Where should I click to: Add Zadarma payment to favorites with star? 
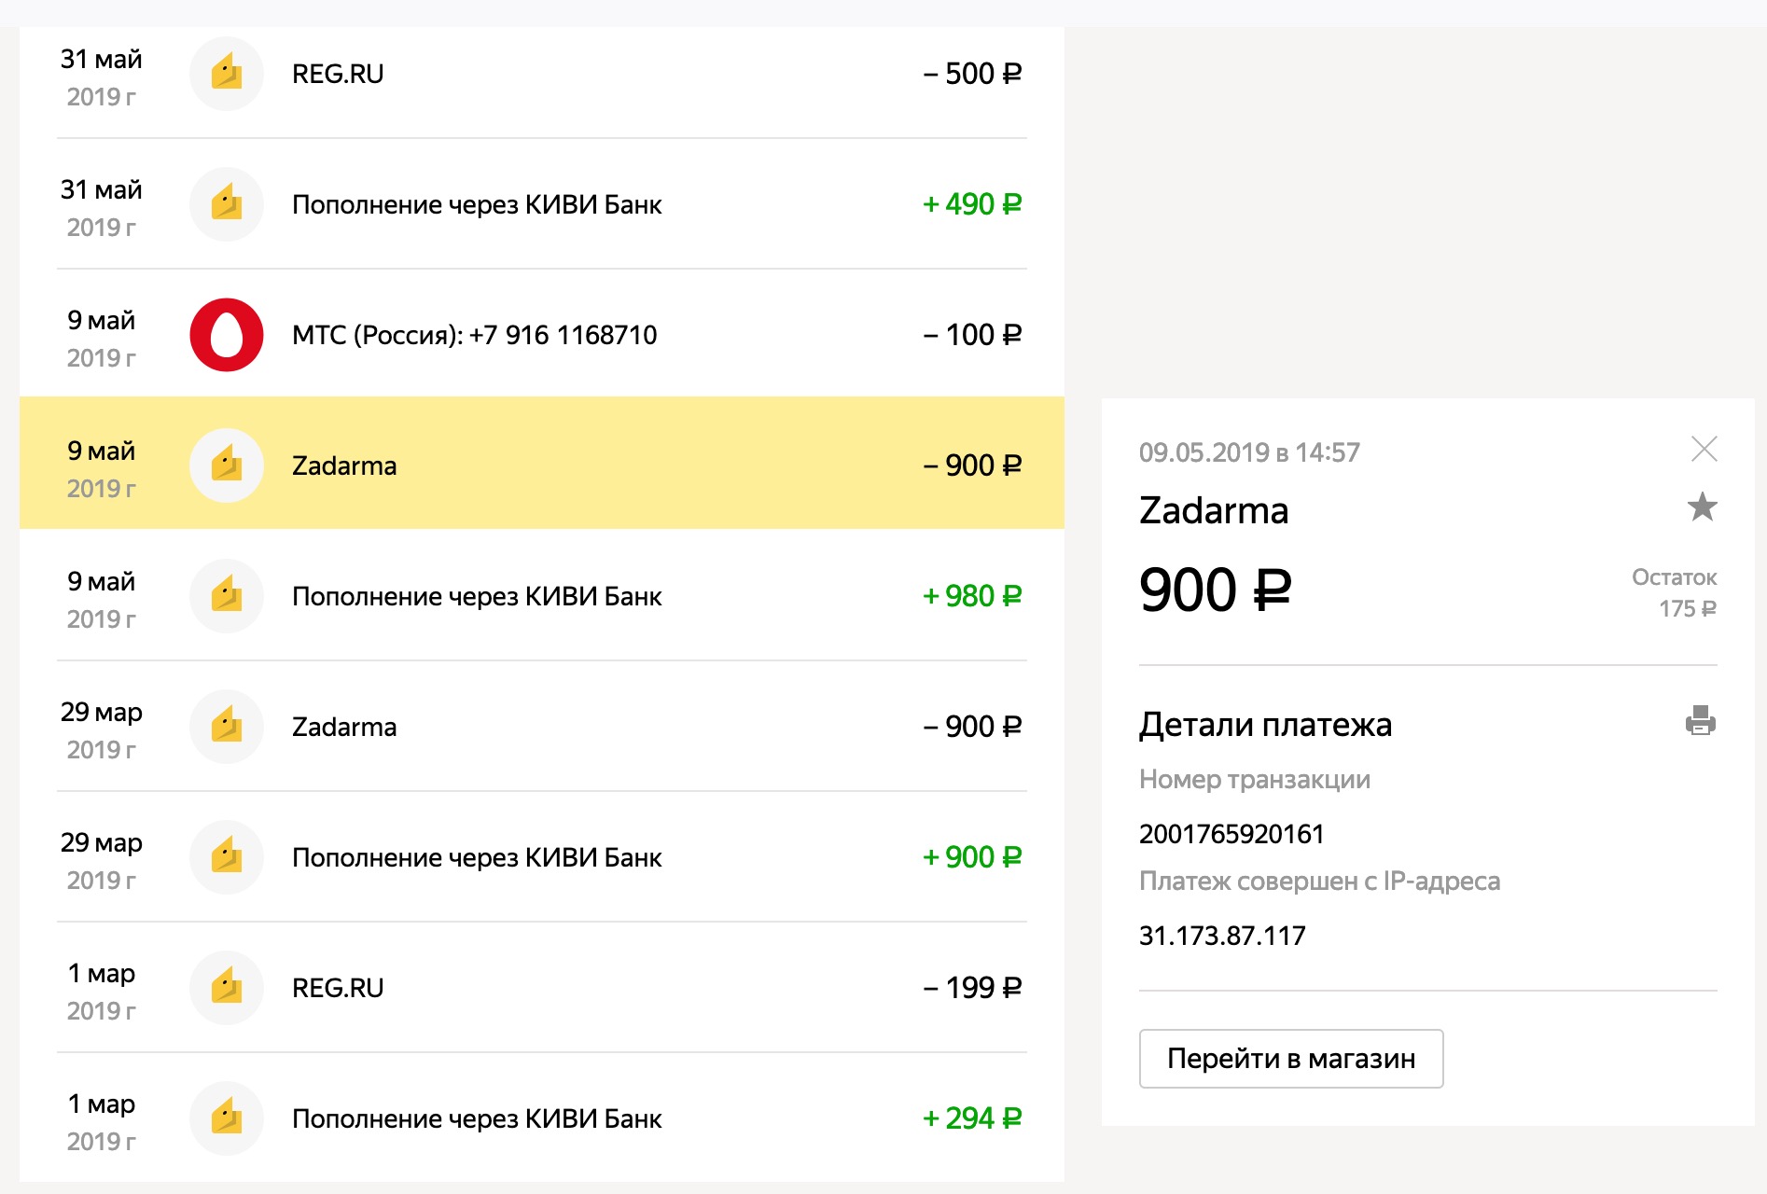[x=1703, y=507]
